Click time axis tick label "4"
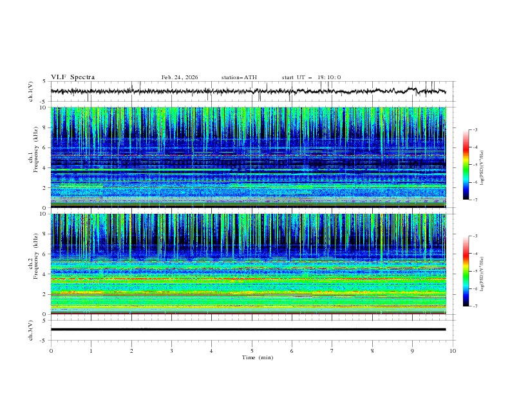 click(x=211, y=351)
